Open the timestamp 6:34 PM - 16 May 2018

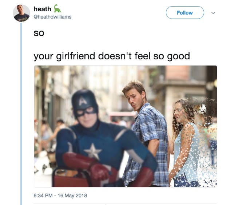tap(60, 196)
